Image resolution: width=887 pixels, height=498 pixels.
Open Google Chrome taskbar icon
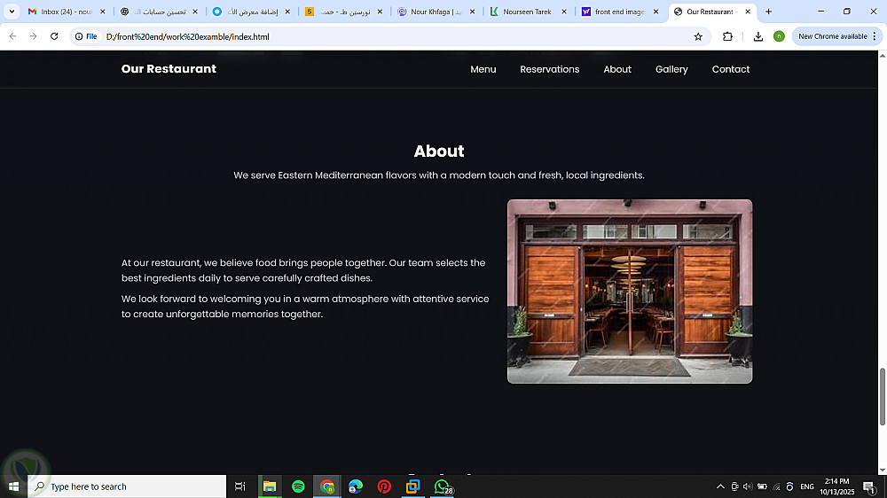point(327,486)
